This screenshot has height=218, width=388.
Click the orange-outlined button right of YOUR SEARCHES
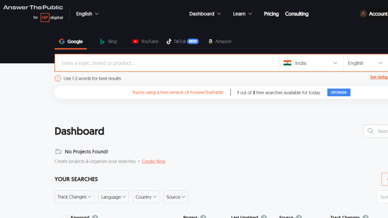pyautogui.click(x=385, y=179)
